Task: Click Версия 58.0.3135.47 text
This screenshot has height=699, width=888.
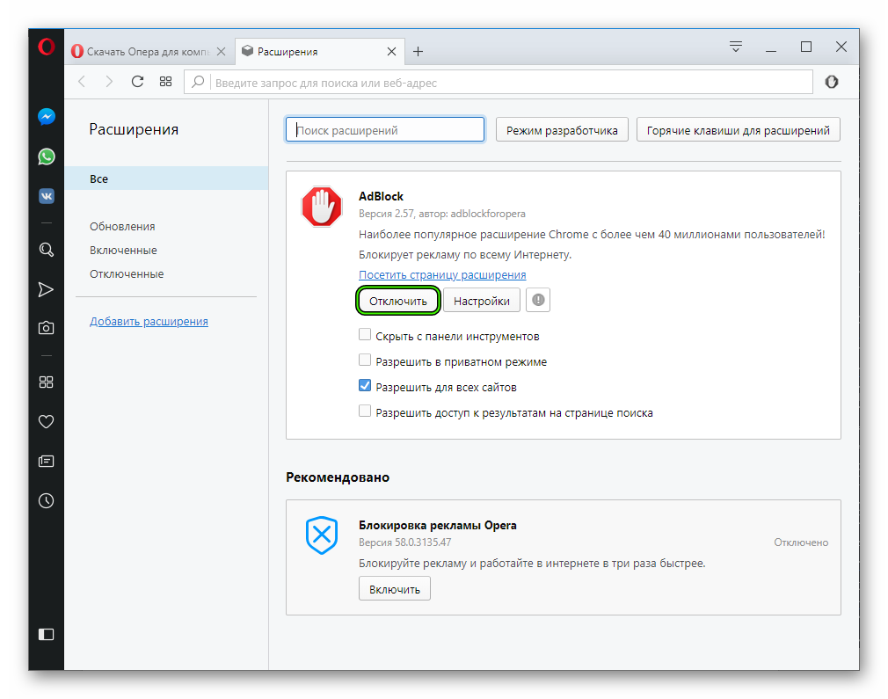Action: 405,542
